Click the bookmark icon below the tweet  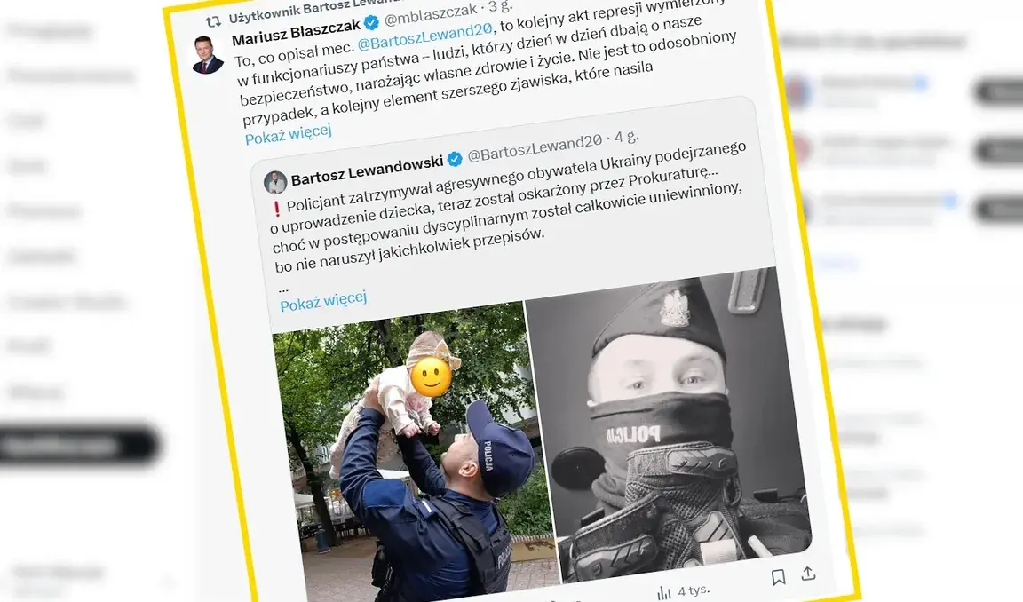[778, 577]
